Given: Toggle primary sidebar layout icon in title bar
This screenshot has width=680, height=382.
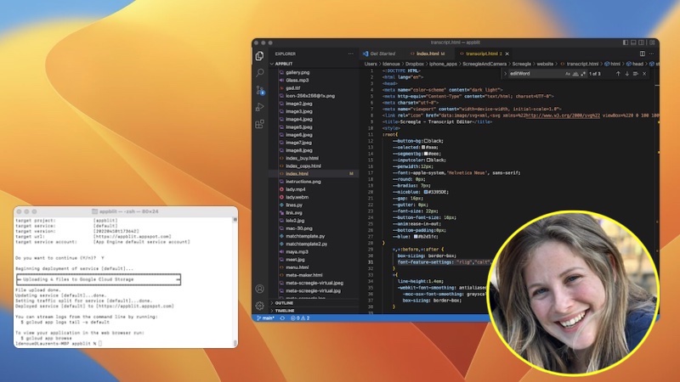Looking at the screenshot, I should pyautogui.click(x=626, y=42).
